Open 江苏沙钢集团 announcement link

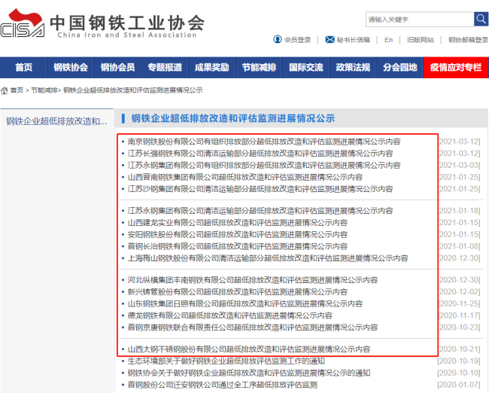click(260, 189)
